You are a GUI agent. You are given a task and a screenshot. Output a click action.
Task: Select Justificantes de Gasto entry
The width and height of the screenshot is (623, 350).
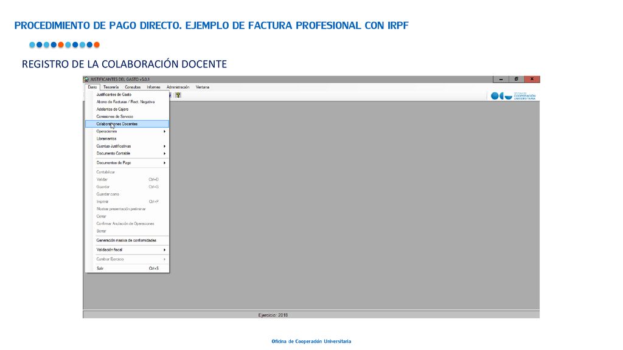click(127, 94)
